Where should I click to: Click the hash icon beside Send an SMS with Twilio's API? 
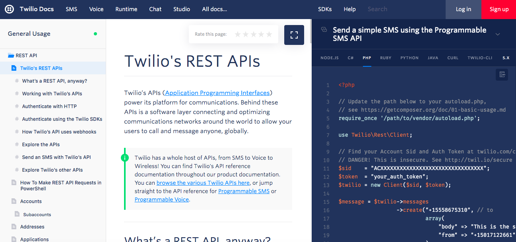click(x=17, y=157)
